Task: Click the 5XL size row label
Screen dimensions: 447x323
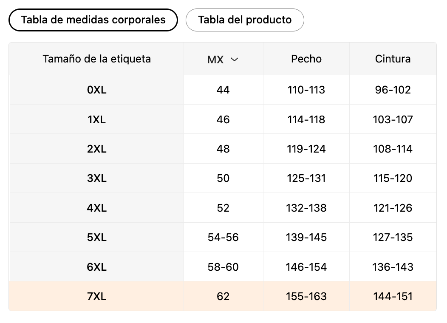Action: tap(96, 238)
